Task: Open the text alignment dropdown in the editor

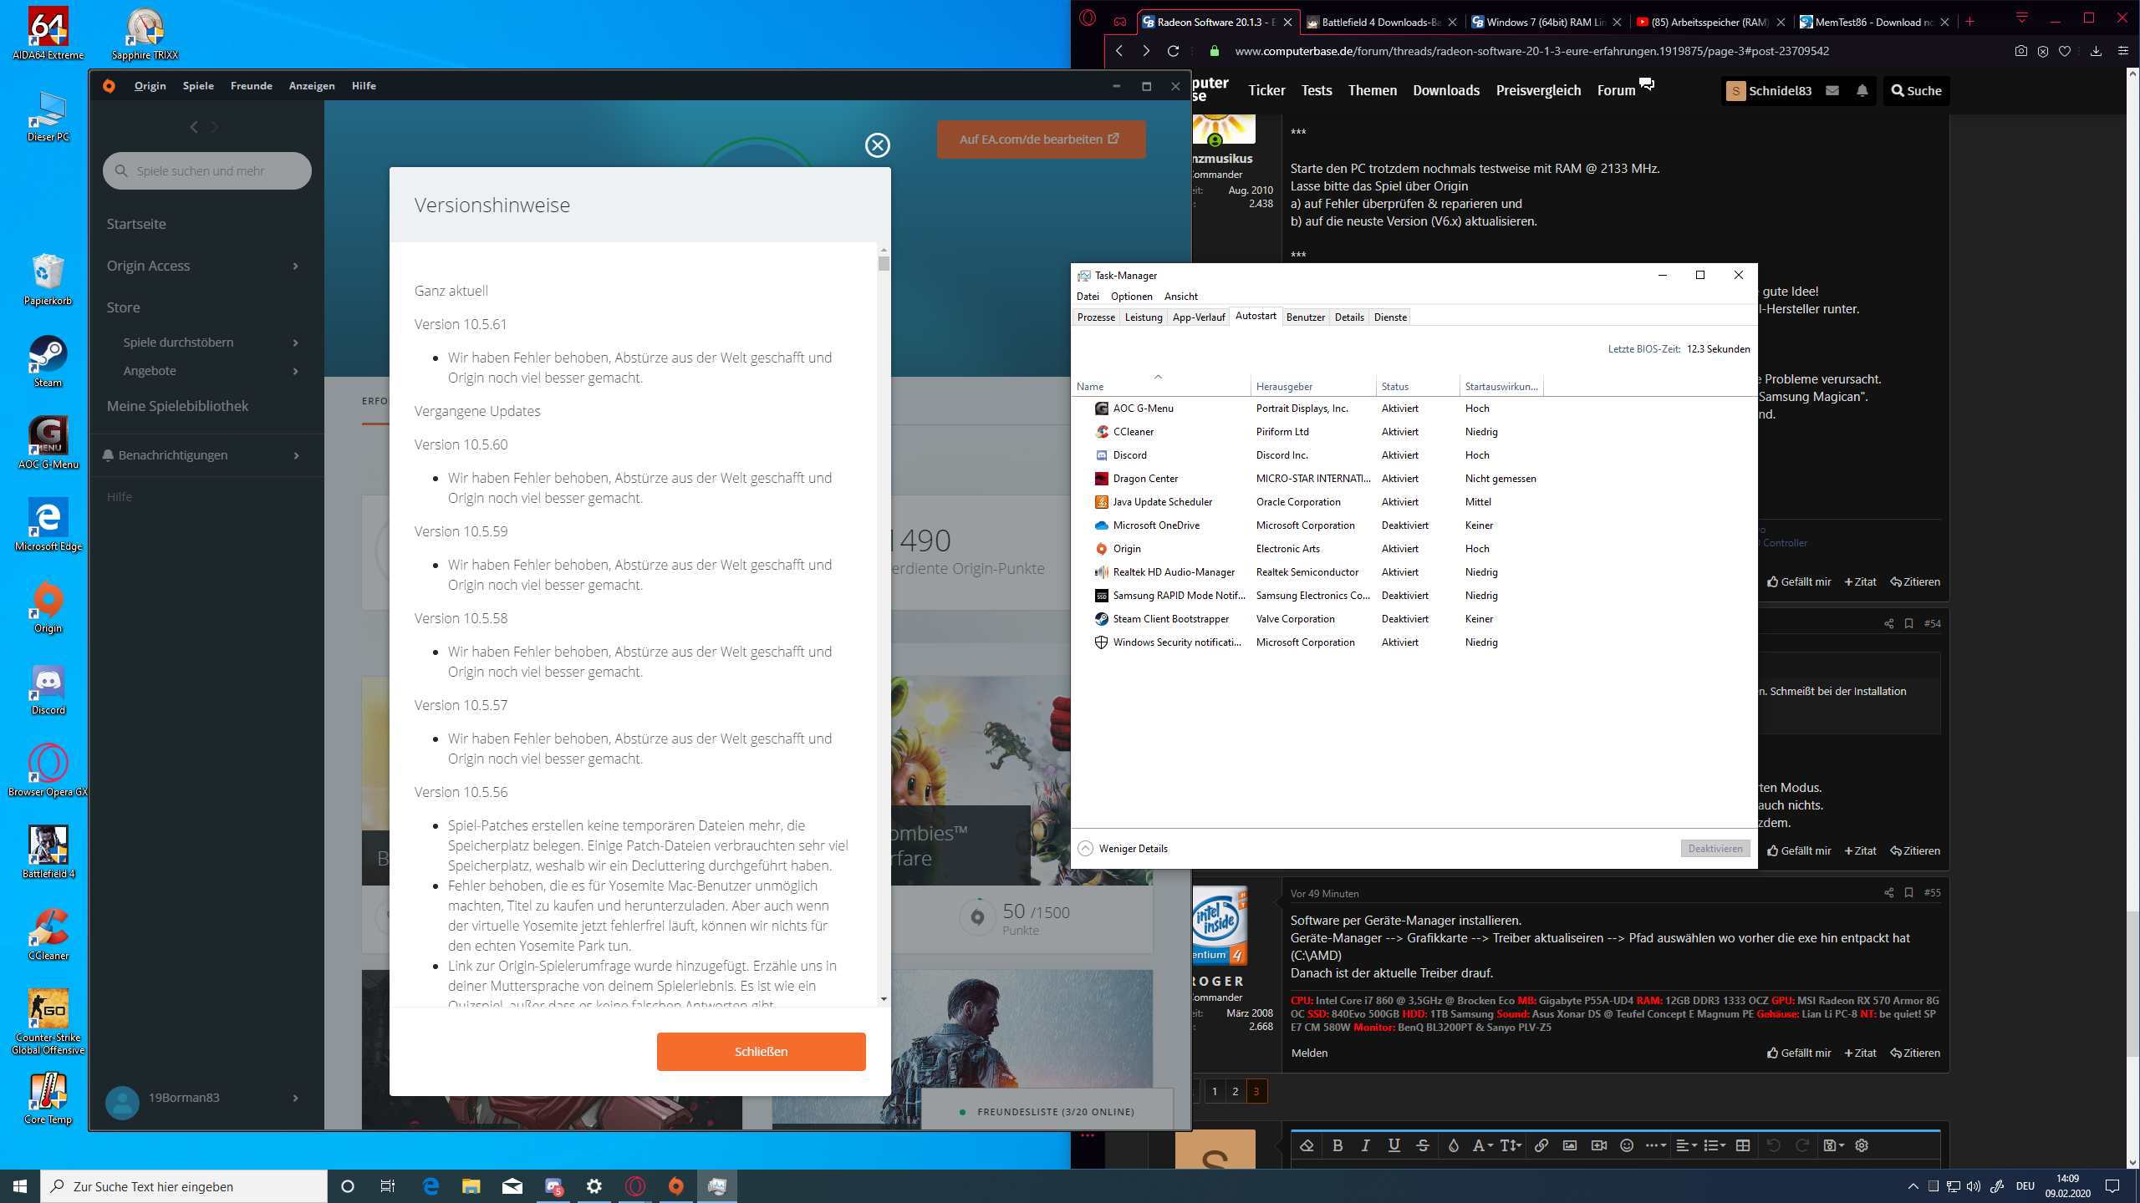Action: pos(1686,1145)
